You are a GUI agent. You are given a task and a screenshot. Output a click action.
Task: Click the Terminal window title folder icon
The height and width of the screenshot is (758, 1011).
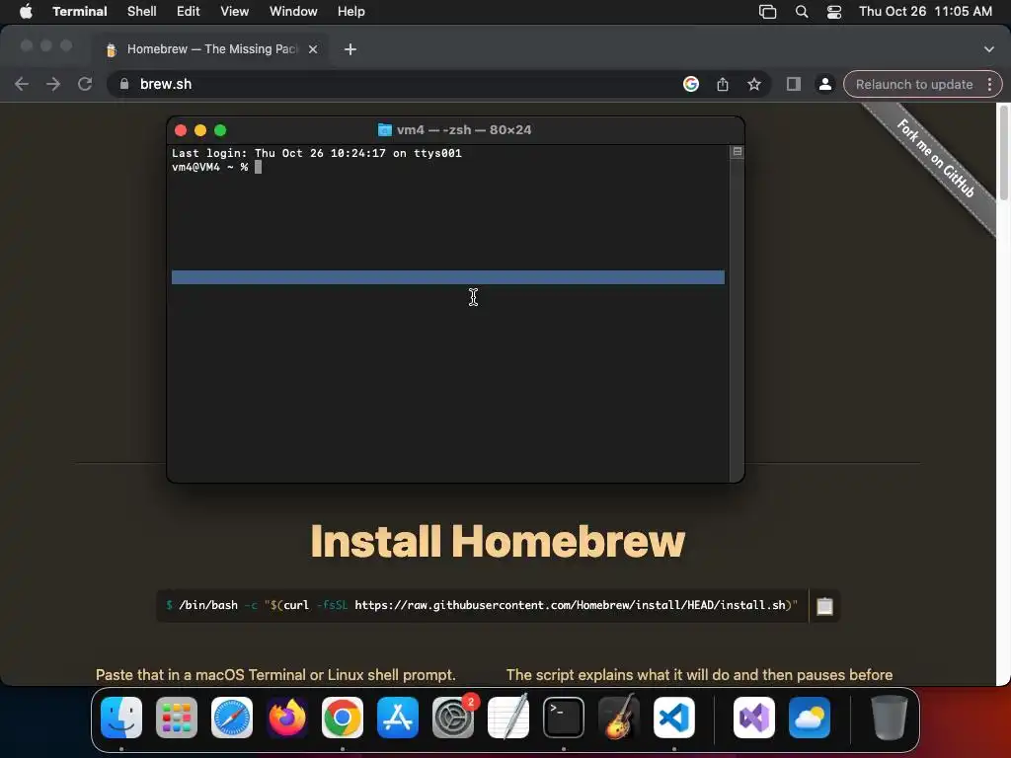point(385,129)
